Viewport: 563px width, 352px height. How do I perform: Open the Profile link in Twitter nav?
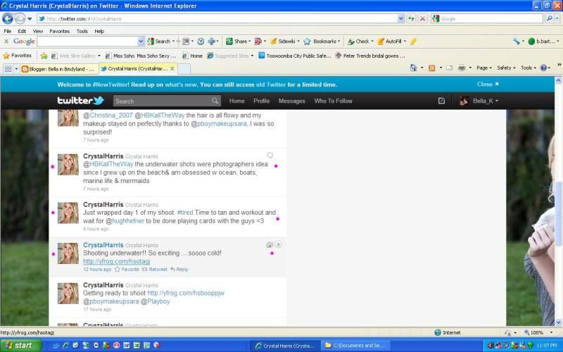261,101
